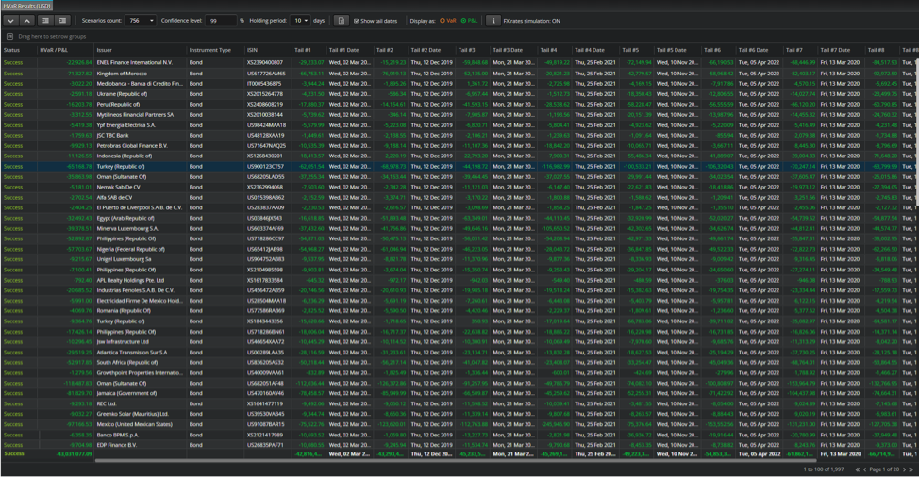This screenshot has height=477, width=919.
Task: Go to next page arrow
Action: tap(904, 469)
